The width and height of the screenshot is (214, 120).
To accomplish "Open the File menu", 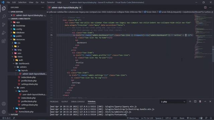I will pos(8,2).
